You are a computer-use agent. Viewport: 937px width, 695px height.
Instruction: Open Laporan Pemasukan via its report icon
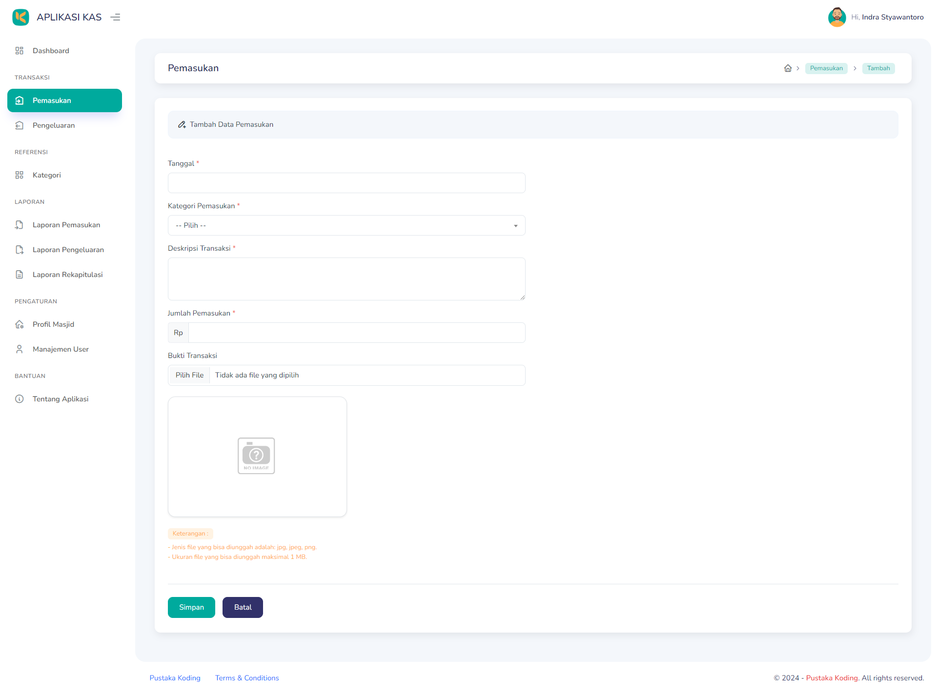click(19, 225)
